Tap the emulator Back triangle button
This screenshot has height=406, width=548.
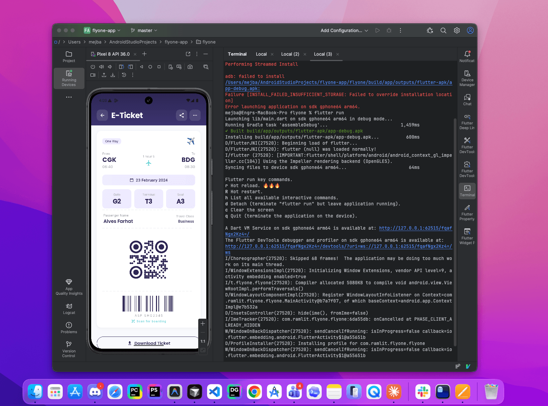(x=141, y=67)
